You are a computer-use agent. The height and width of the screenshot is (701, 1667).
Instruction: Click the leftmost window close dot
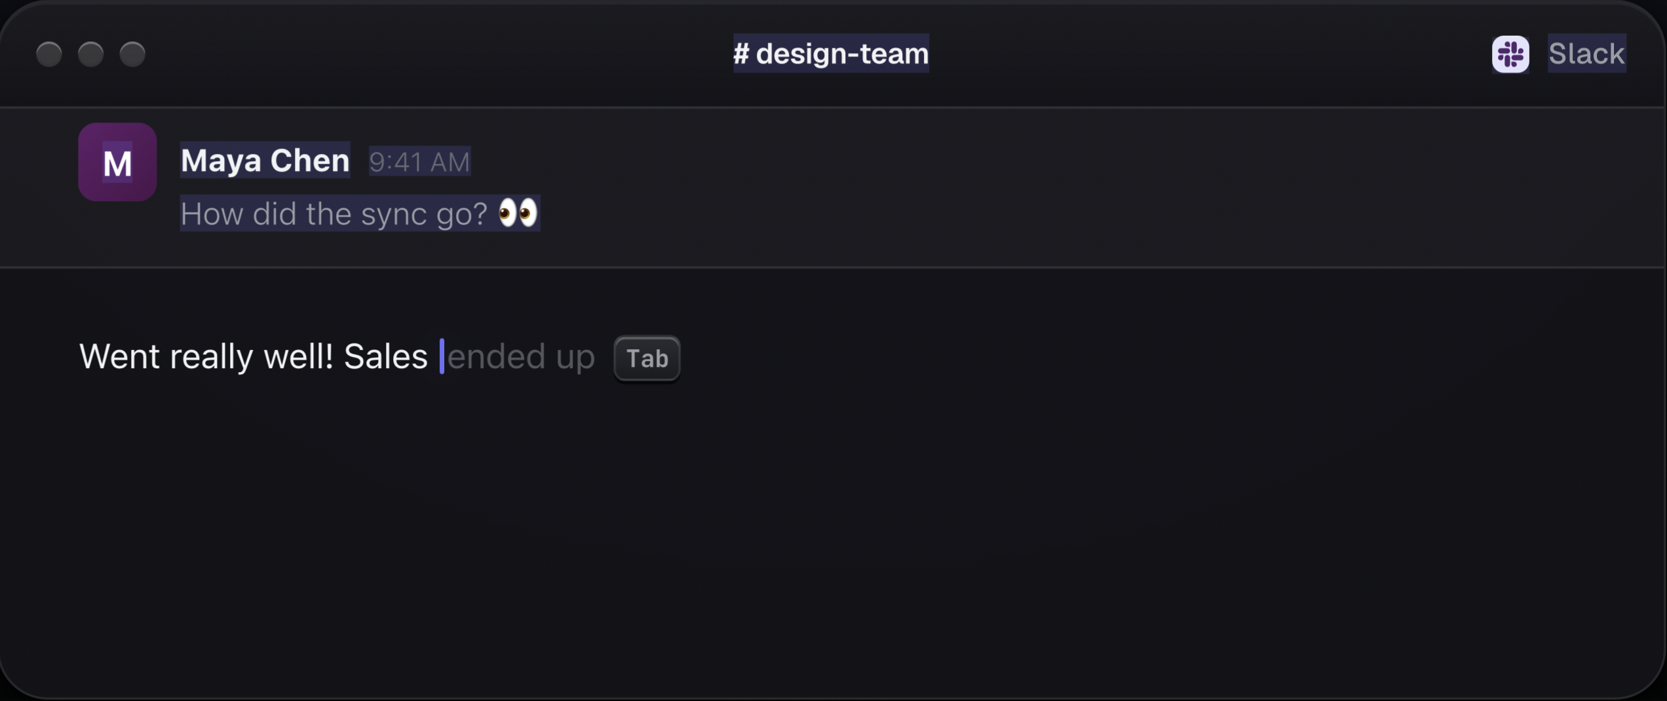click(49, 54)
